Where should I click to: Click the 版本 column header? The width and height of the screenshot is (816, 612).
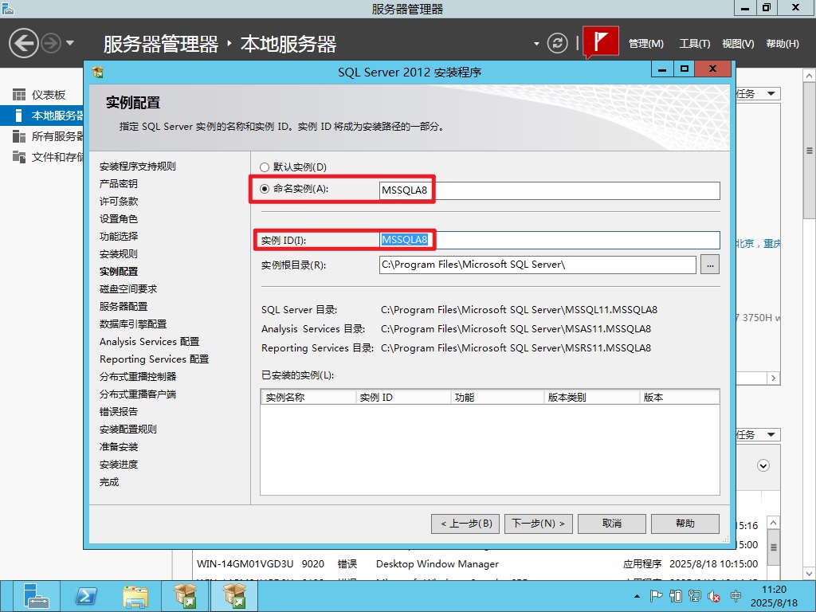click(679, 398)
